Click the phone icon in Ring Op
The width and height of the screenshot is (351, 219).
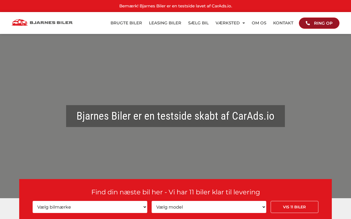click(308, 23)
